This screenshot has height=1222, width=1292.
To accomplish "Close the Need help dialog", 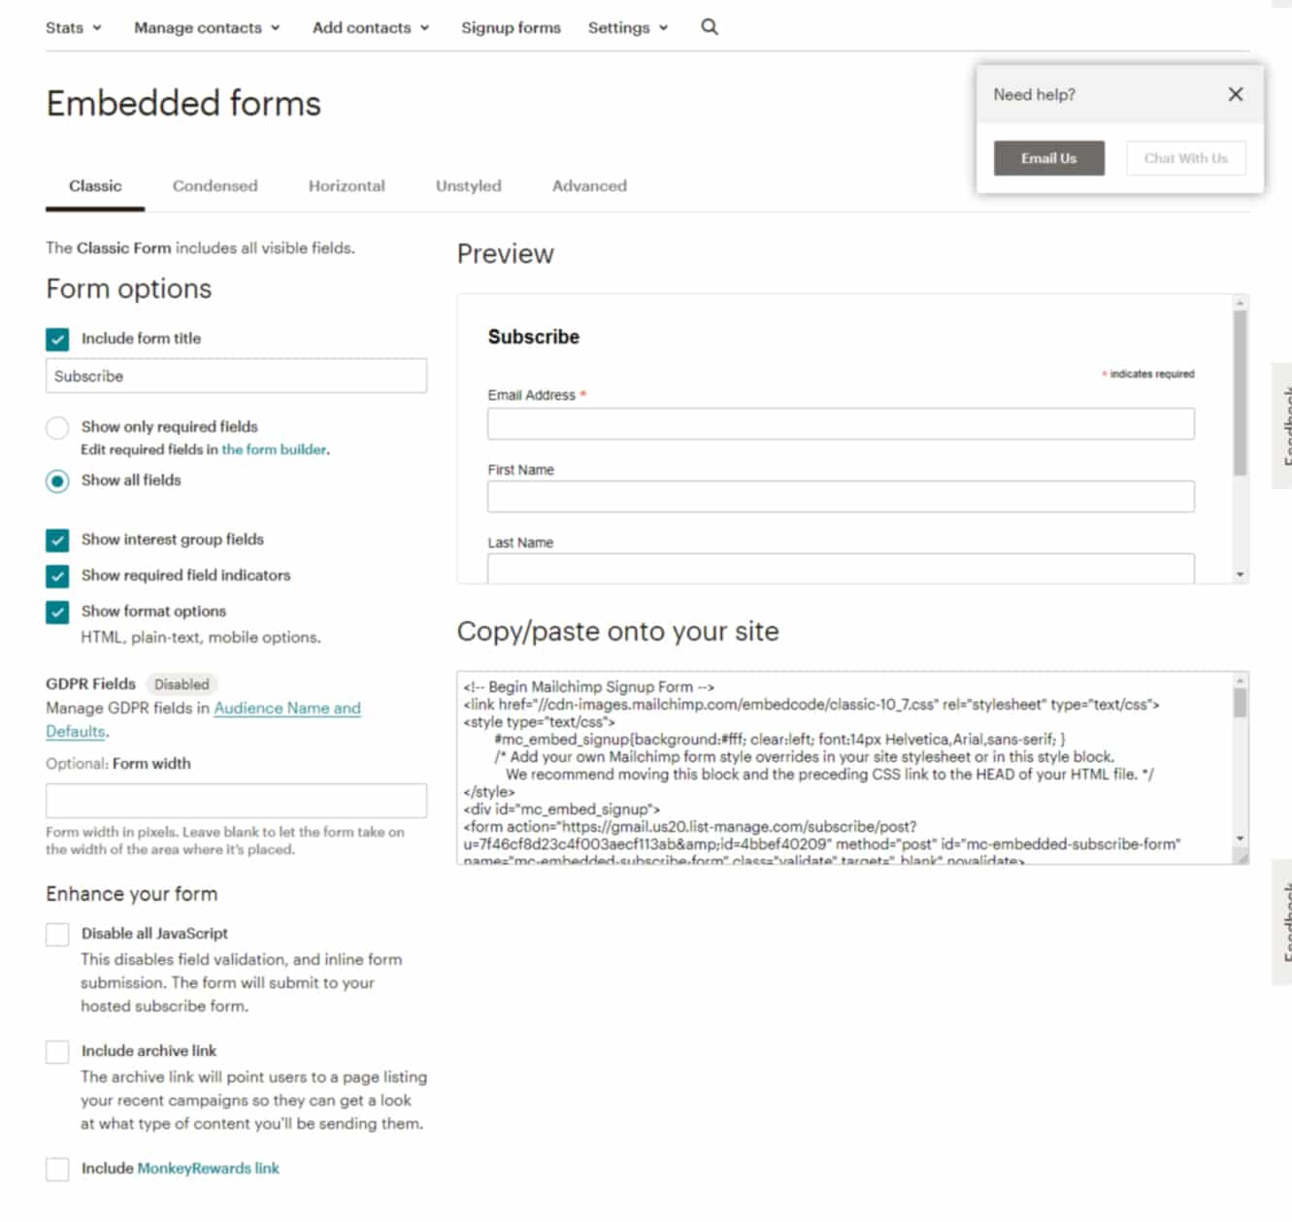I will [x=1235, y=94].
